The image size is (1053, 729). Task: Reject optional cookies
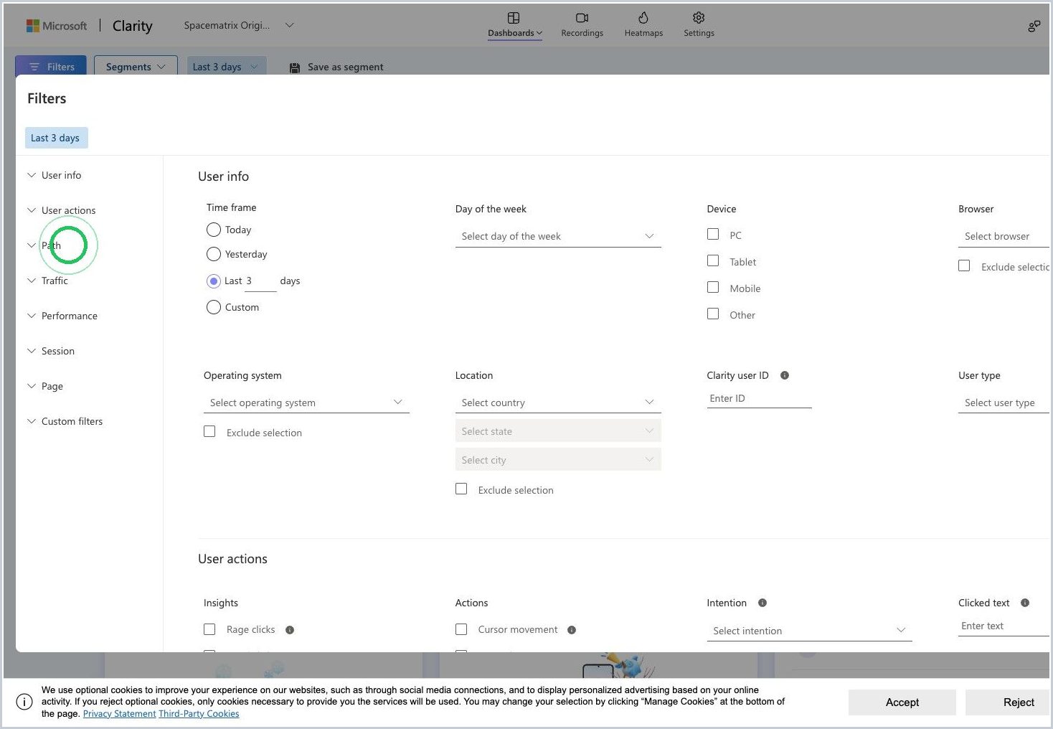click(1007, 702)
